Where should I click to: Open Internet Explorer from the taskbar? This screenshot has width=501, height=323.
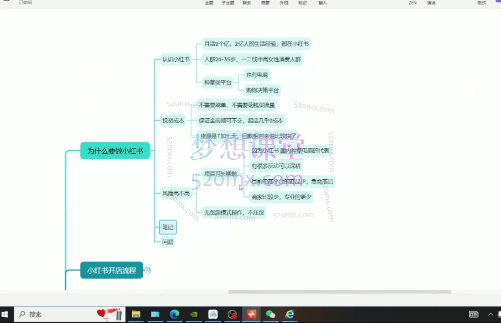pos(290,314)
